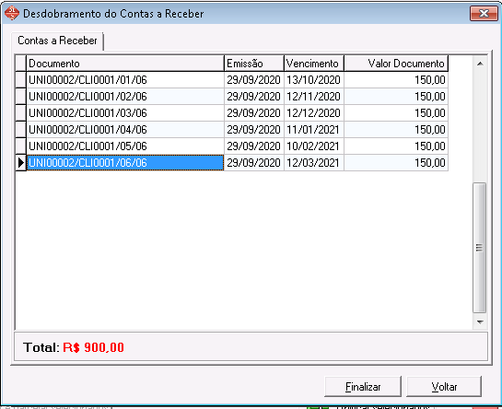
Task: Click scrollbar down arrow
Action: pos(480,321)
